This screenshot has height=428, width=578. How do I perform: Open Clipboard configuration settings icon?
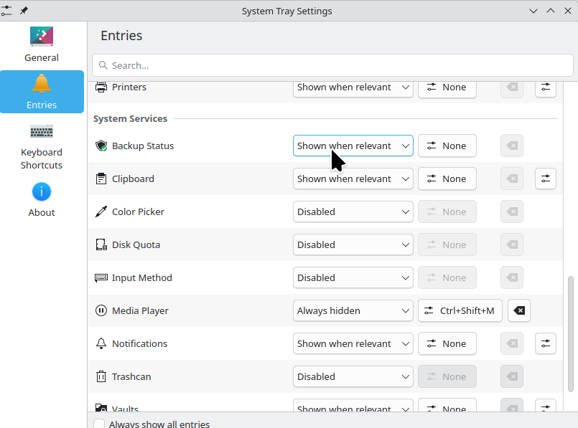[x=546, y=179]
